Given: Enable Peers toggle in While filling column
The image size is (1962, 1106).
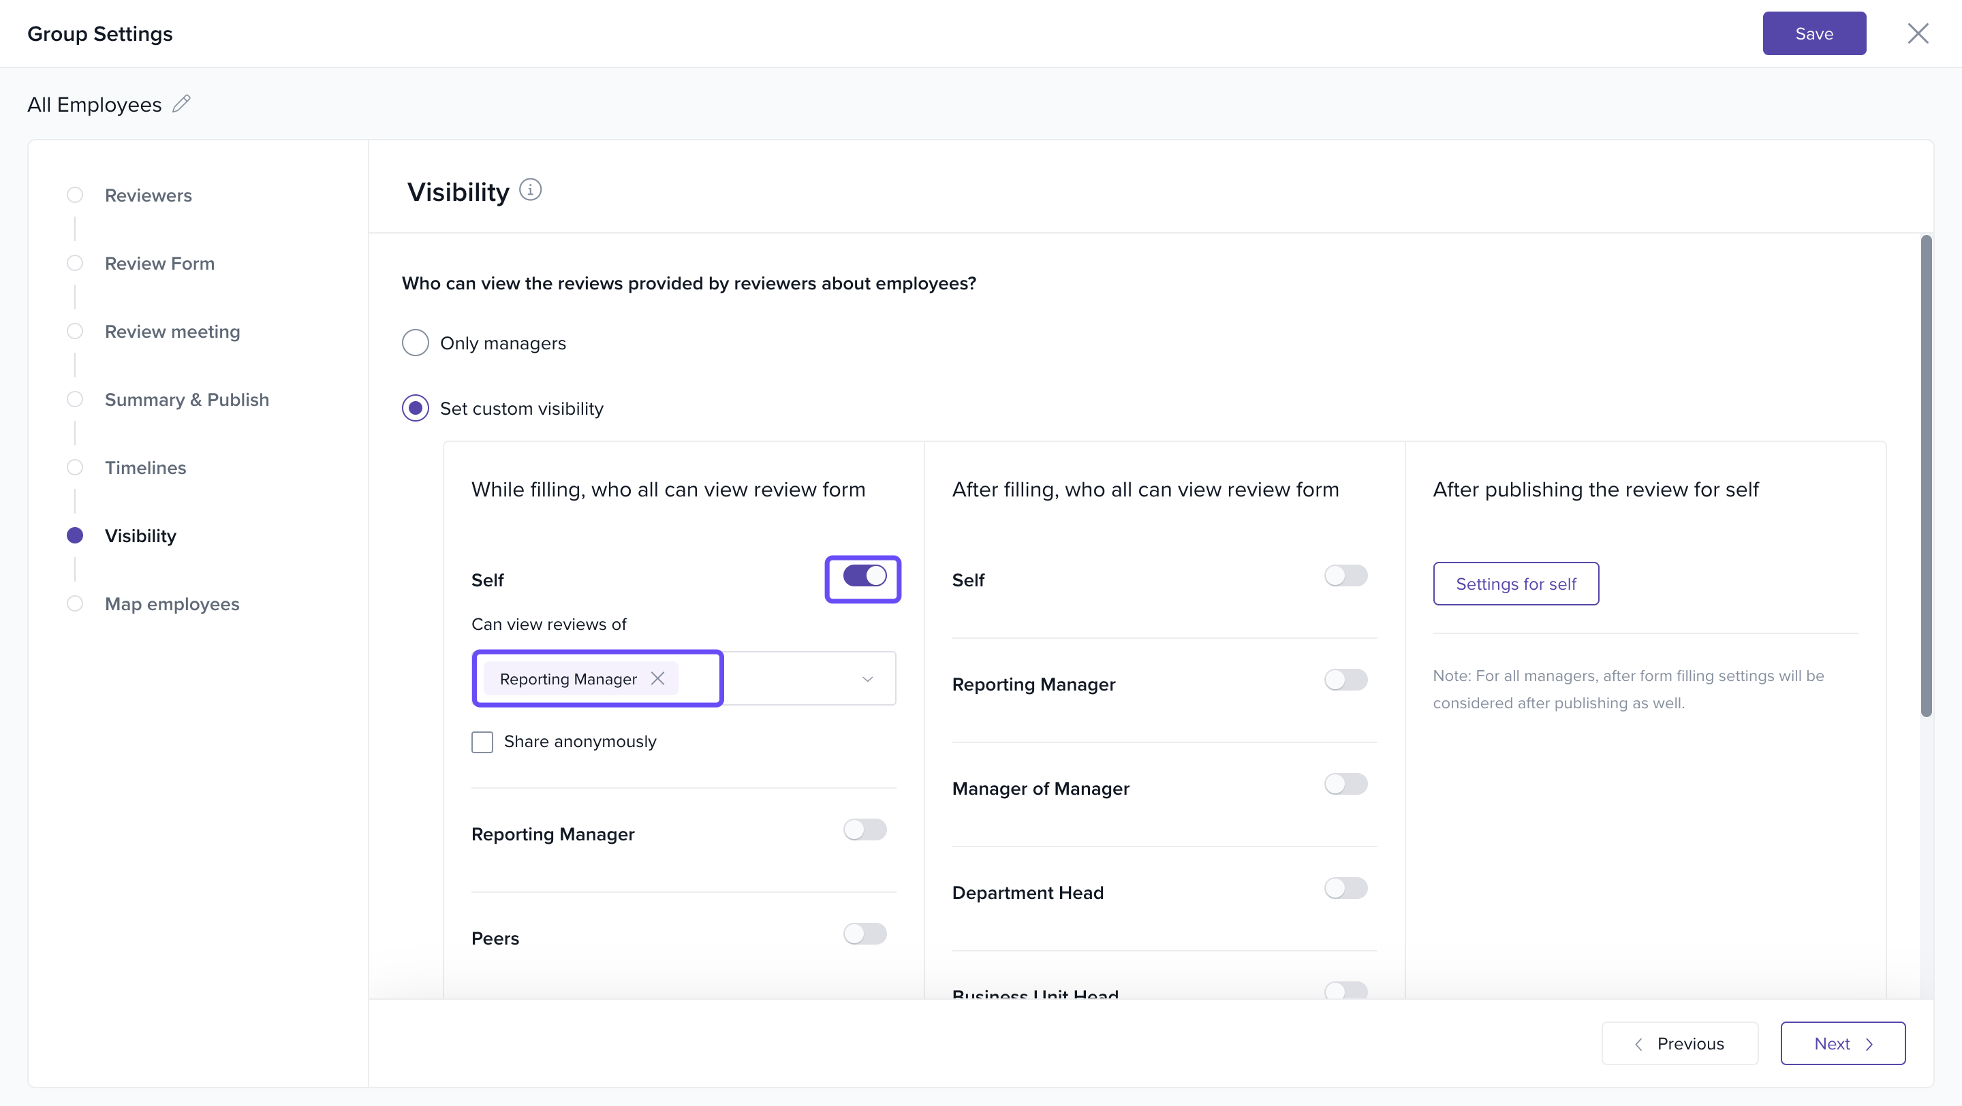Looking at the screenshot, I should point(864,934).
